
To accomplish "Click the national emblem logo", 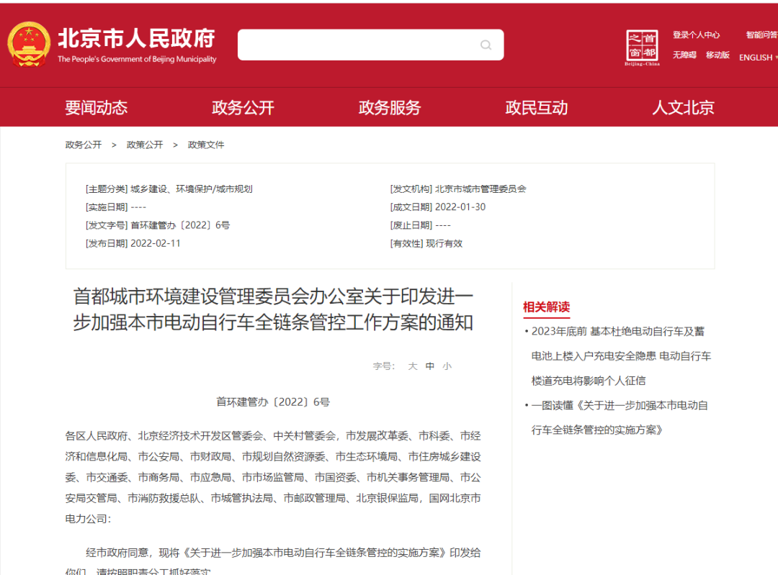I will 29,44.
